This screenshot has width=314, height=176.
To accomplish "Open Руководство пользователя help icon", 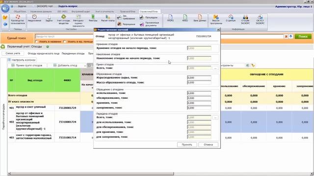I will tap(18, 20).
